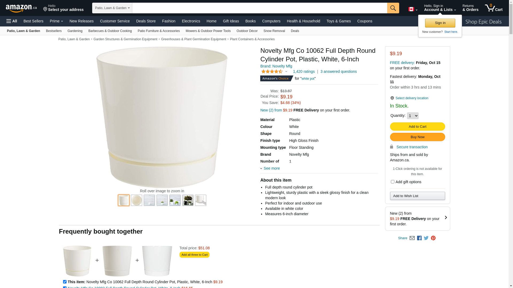Open the All hamburger menu

12,21
